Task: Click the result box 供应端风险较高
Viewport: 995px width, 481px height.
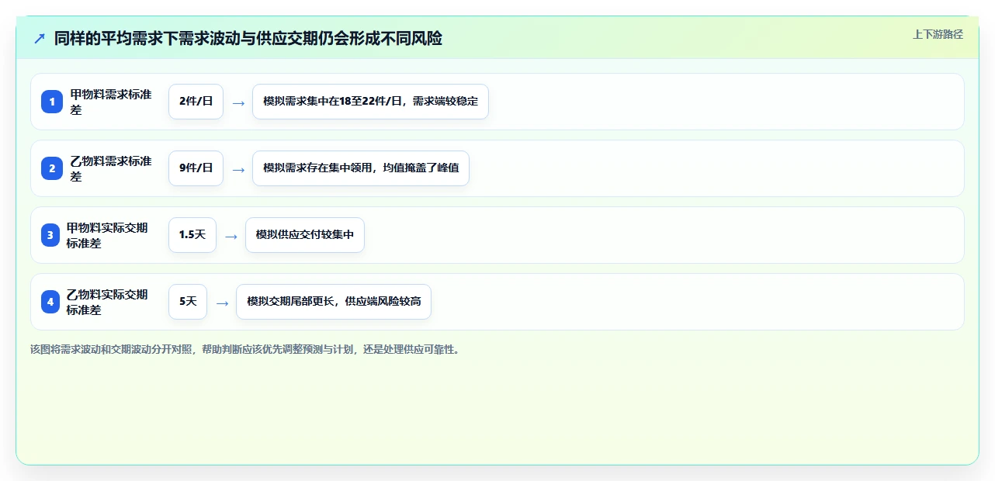Action: (x=334, y=302)
